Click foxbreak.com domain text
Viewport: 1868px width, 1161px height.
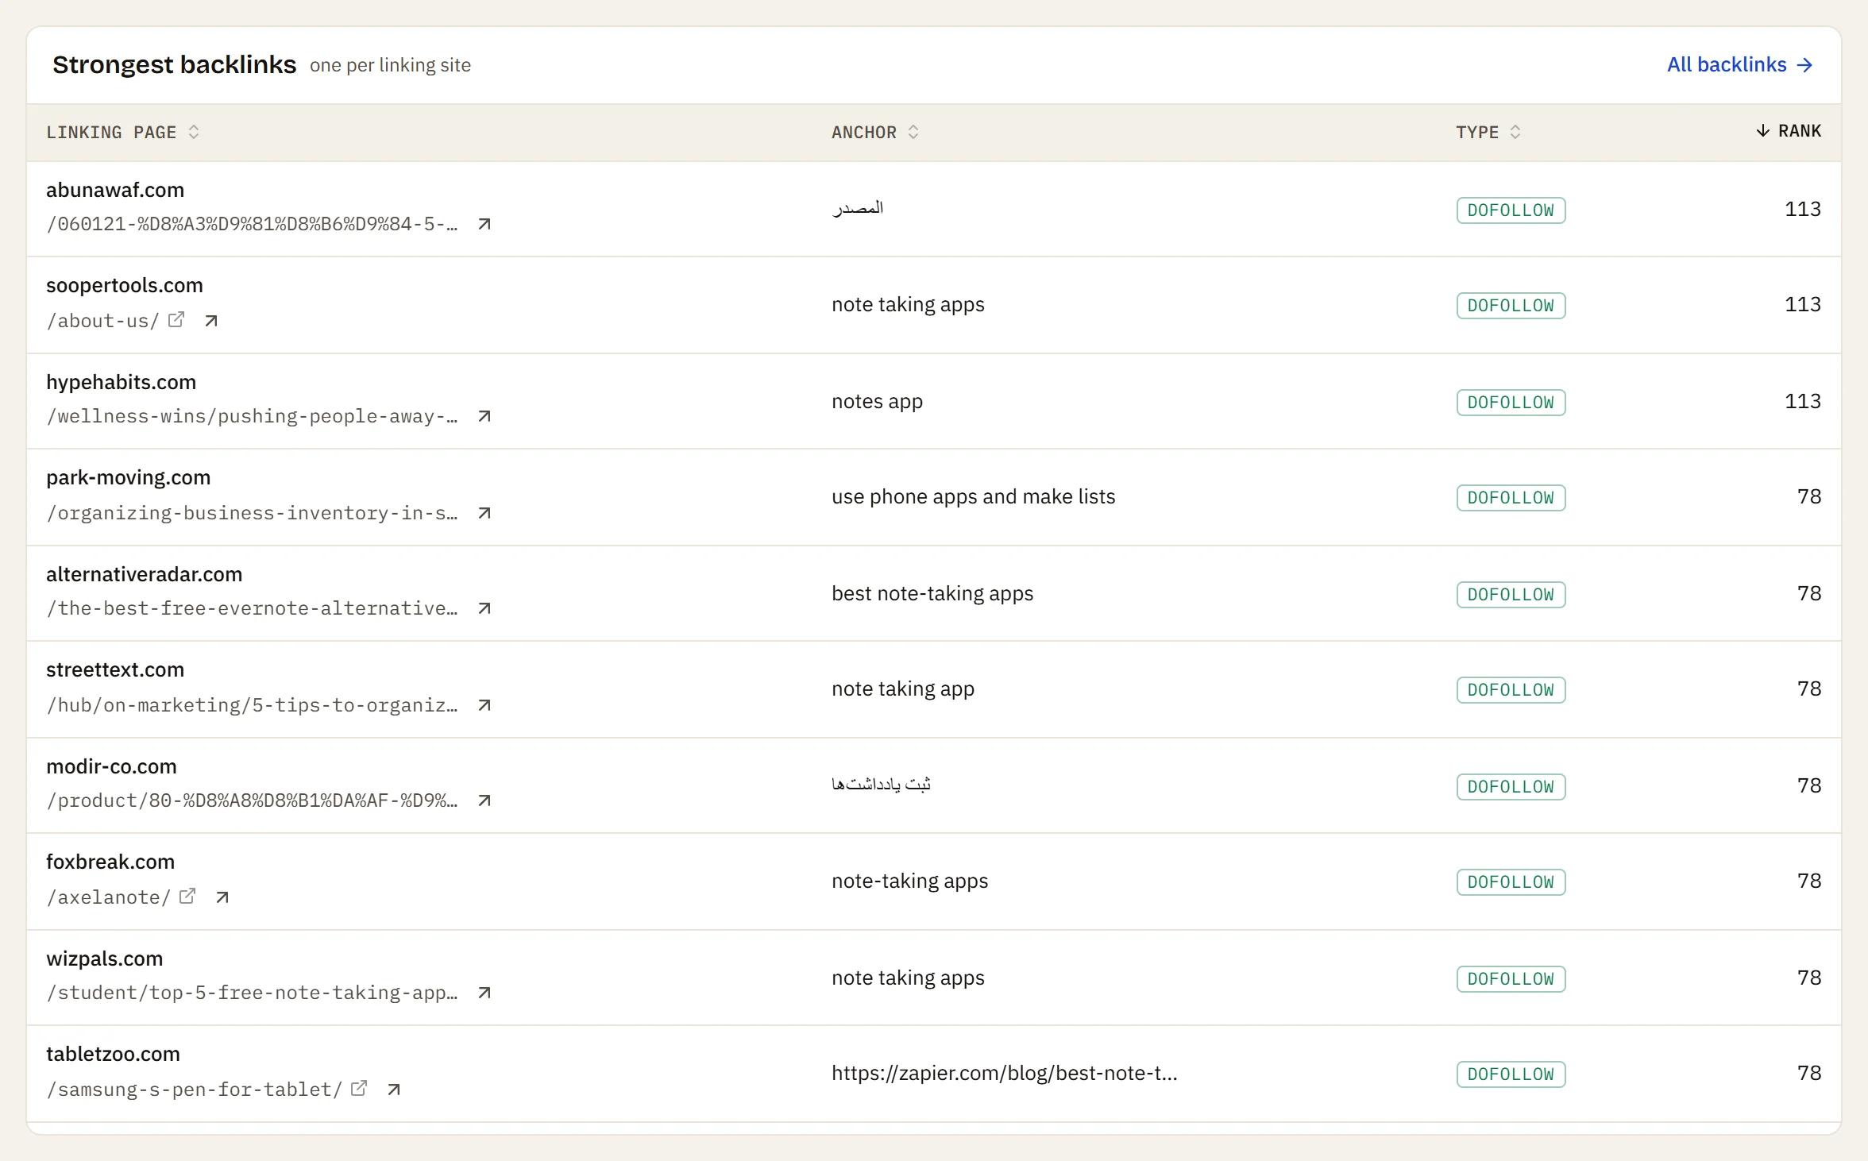coord(110,862)
